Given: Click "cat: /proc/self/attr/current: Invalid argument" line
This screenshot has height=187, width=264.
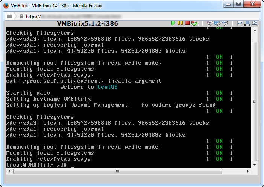Looking at the screenshot, I should tap(84, 81).
